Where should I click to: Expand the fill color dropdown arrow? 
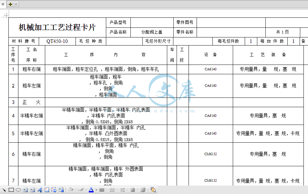pyautogui.click(x=76, y=190)
